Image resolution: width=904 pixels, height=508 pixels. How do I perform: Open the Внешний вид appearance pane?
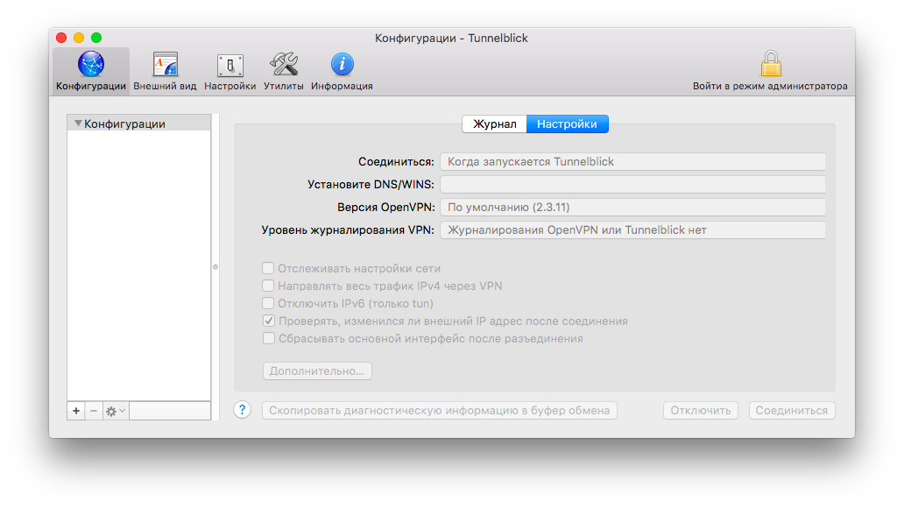tap(165, 71)
